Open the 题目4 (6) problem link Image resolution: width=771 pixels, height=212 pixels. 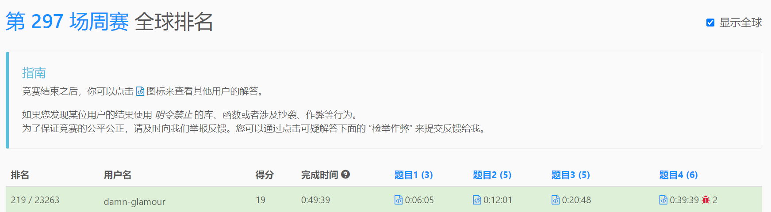point(679,175)
